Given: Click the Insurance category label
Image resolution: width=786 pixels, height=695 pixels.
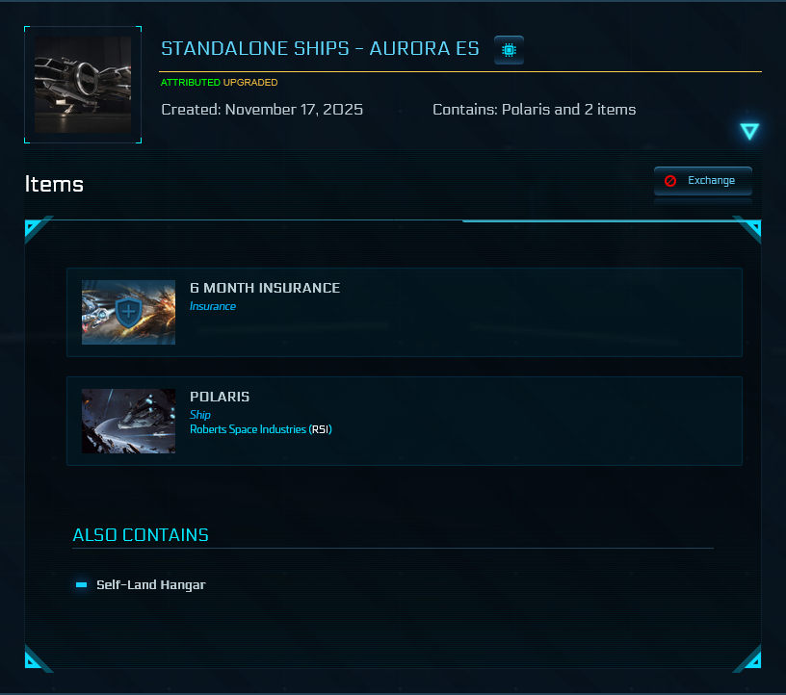Looking at the screenshot, I should pyautogui.click(x=213, y=306).
